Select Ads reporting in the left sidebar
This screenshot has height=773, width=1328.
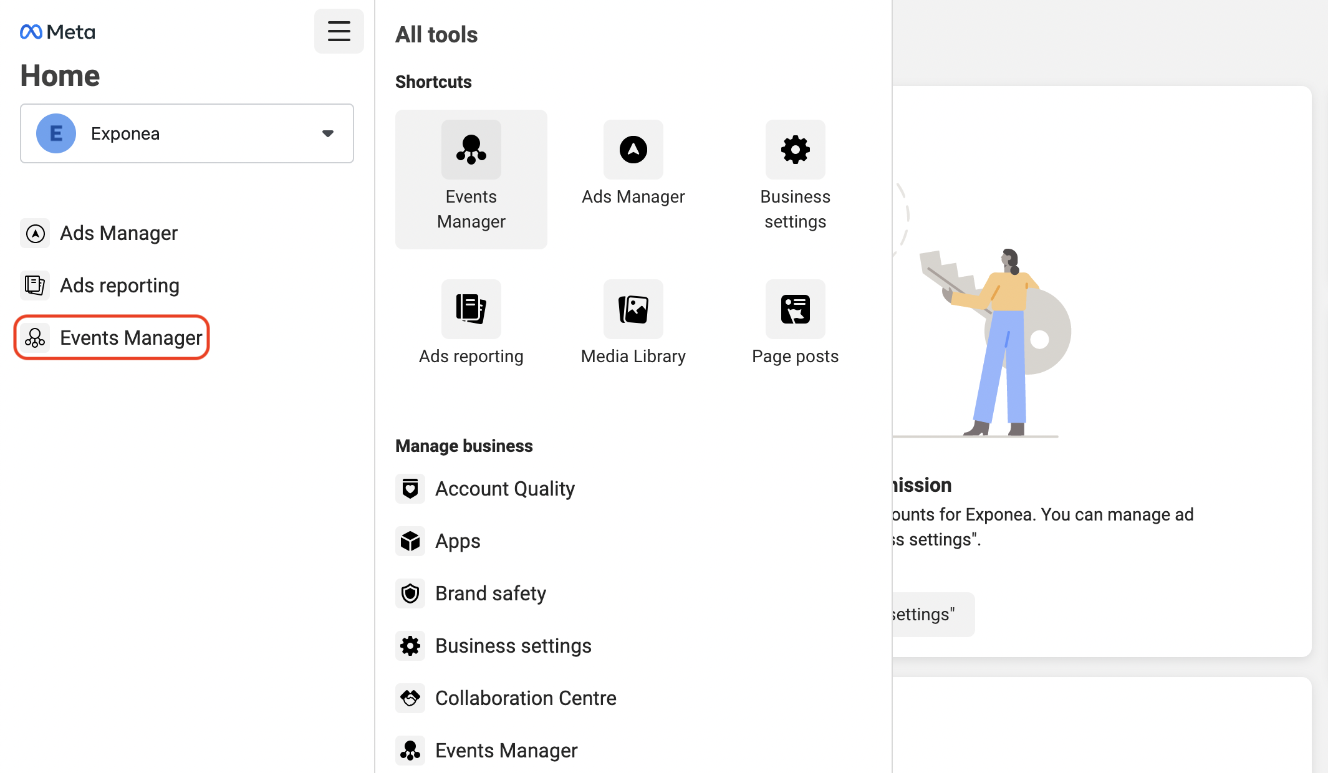(x=119, y=286)
